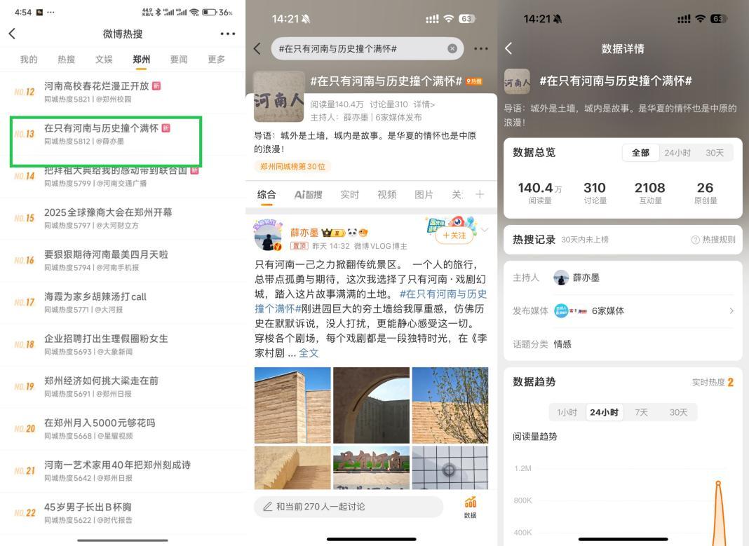Expand the chevron beside the 十关注 button
This screenshot has width=749, height=546.
[484, 229]
